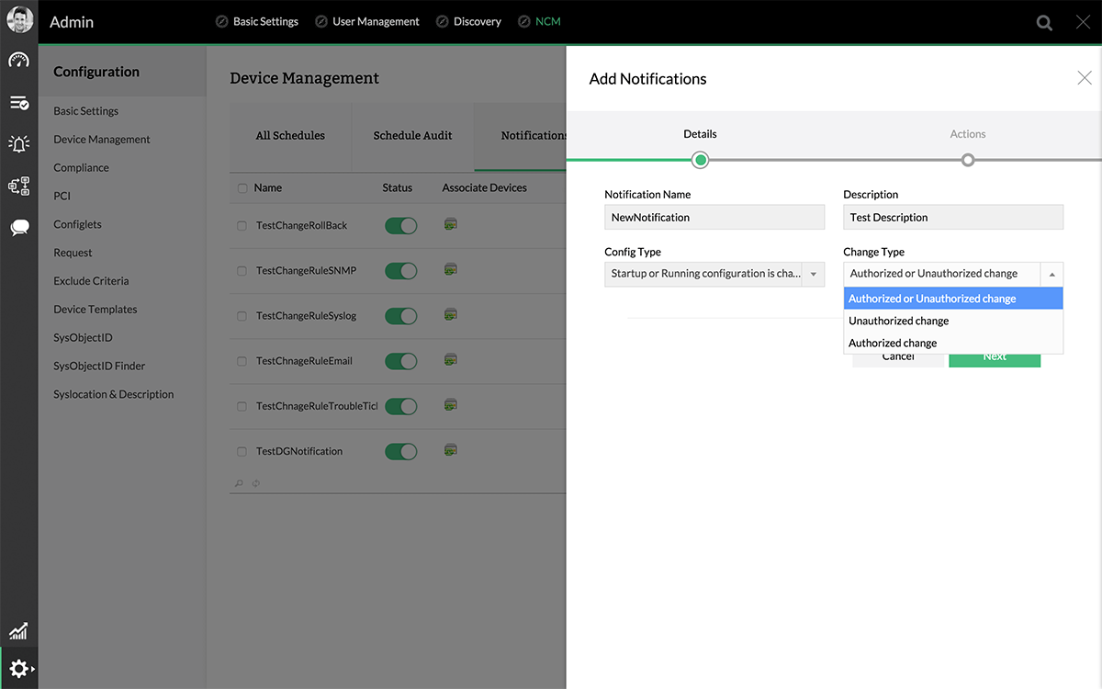Click the search magnifier icon in header

[x=1044, y=23]
